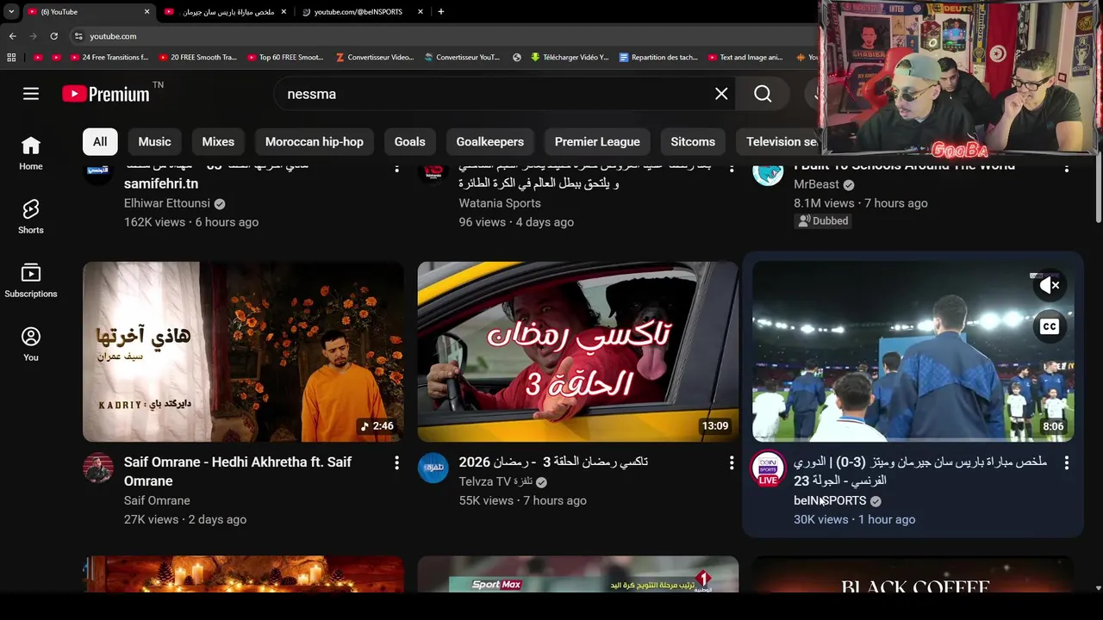Open 'Repartition des tach...' bookmark

point(658,58)
